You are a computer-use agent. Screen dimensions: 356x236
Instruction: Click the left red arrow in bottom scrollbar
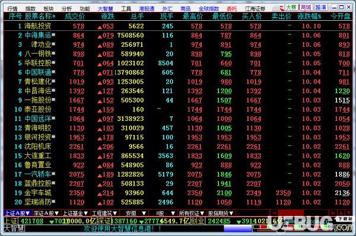tap(274, 213)
